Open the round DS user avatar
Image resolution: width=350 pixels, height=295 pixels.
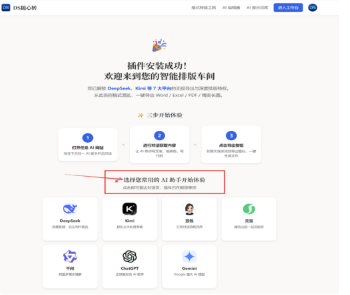312,8
